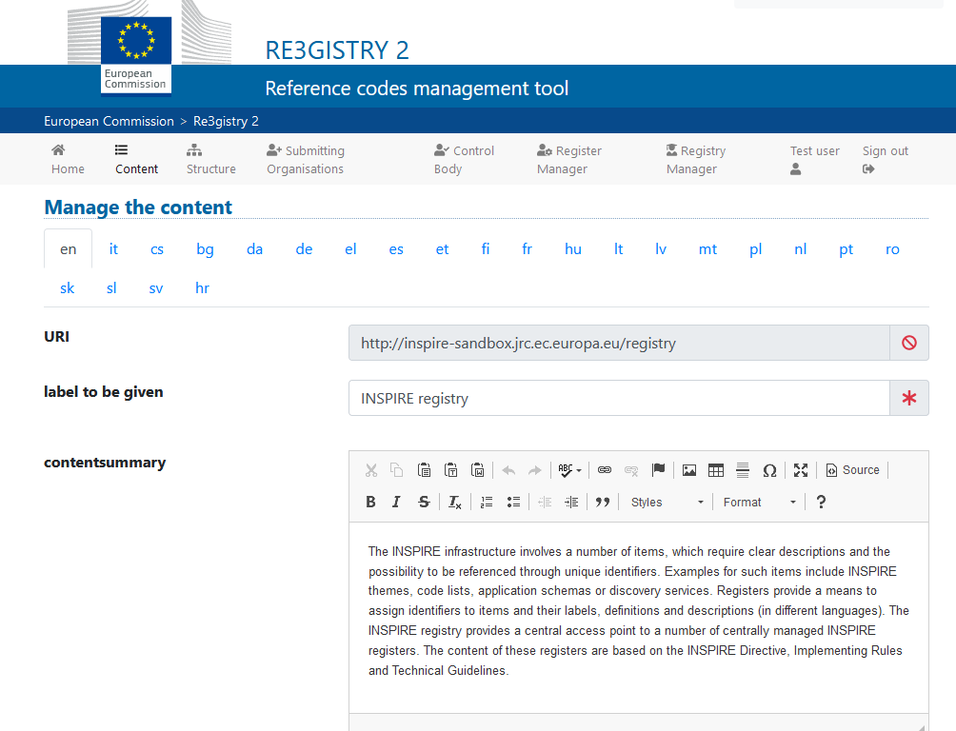
Task: Click the red asterisk required icon
Action: [909, 398]
